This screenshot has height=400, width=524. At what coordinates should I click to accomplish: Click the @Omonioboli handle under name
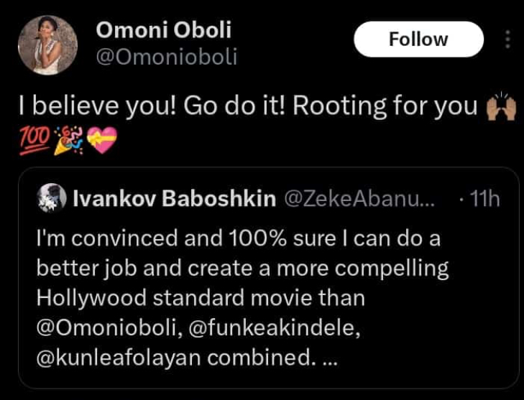[165, 57]
